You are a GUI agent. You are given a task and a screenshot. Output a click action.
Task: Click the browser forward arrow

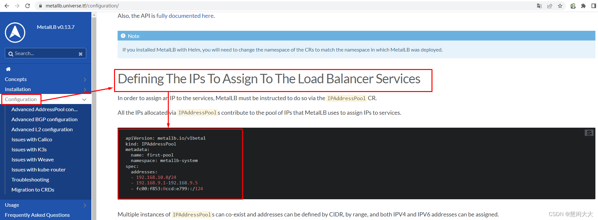pos(17,6)
